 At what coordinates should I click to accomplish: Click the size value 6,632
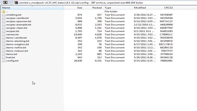point(79,25)
